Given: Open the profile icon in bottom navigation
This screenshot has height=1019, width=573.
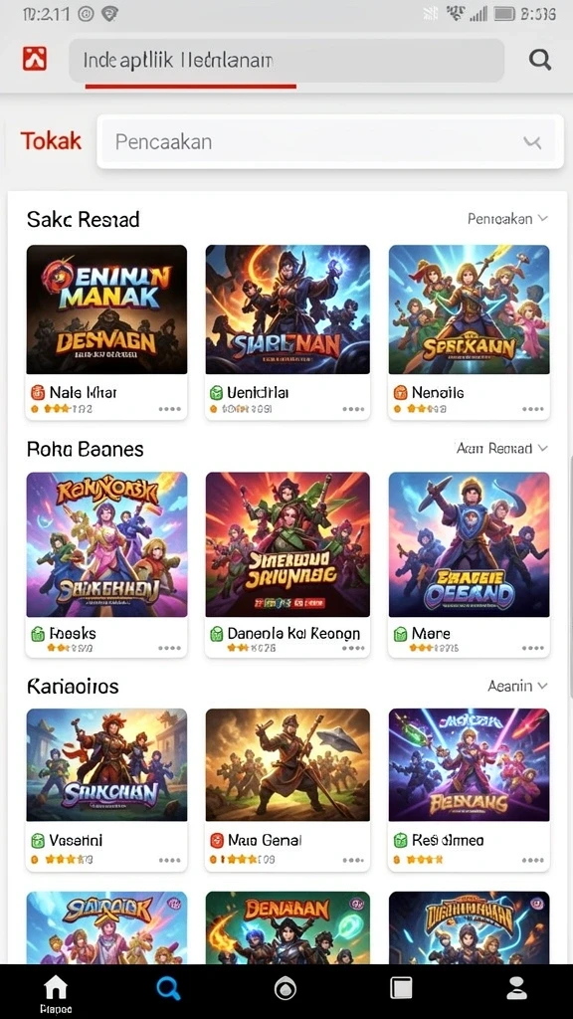Looking at the screenshot, I should pyautogui.click(x=516, y=988).
